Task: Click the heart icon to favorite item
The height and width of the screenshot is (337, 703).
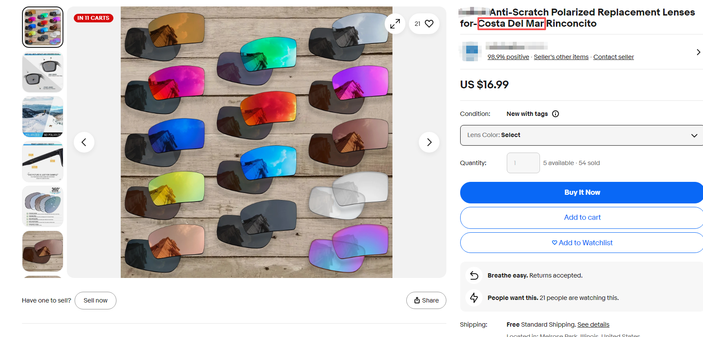Action: [x=429, y=24]
